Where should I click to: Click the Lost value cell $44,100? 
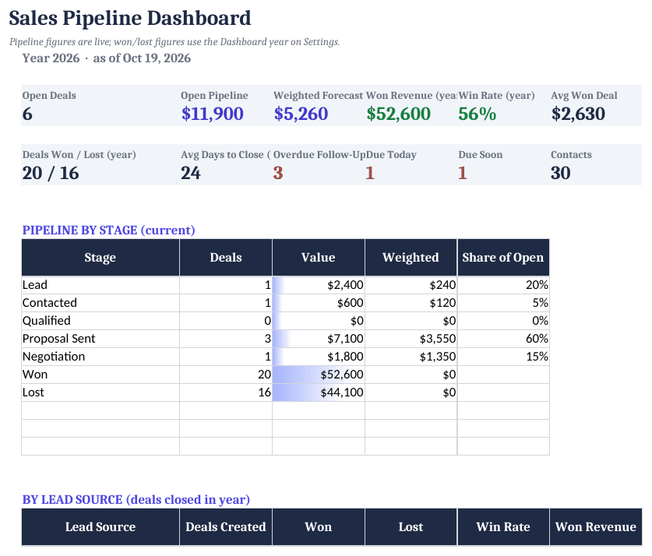click(x=319, y=392)
